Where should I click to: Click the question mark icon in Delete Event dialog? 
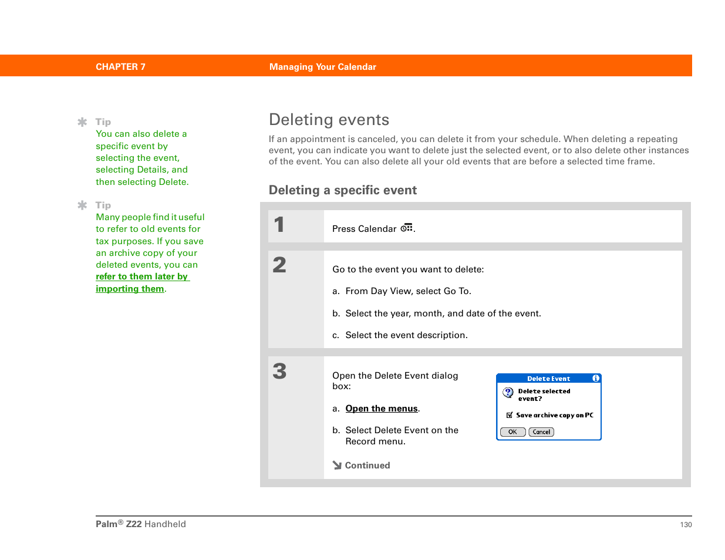coord(508,393)
